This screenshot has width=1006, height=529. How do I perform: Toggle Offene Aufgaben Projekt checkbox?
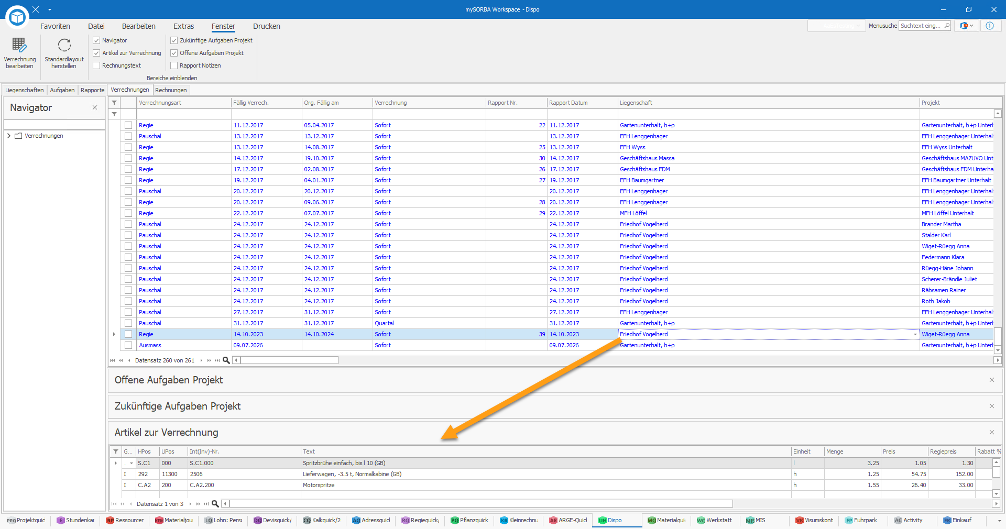tap(174, 53)
